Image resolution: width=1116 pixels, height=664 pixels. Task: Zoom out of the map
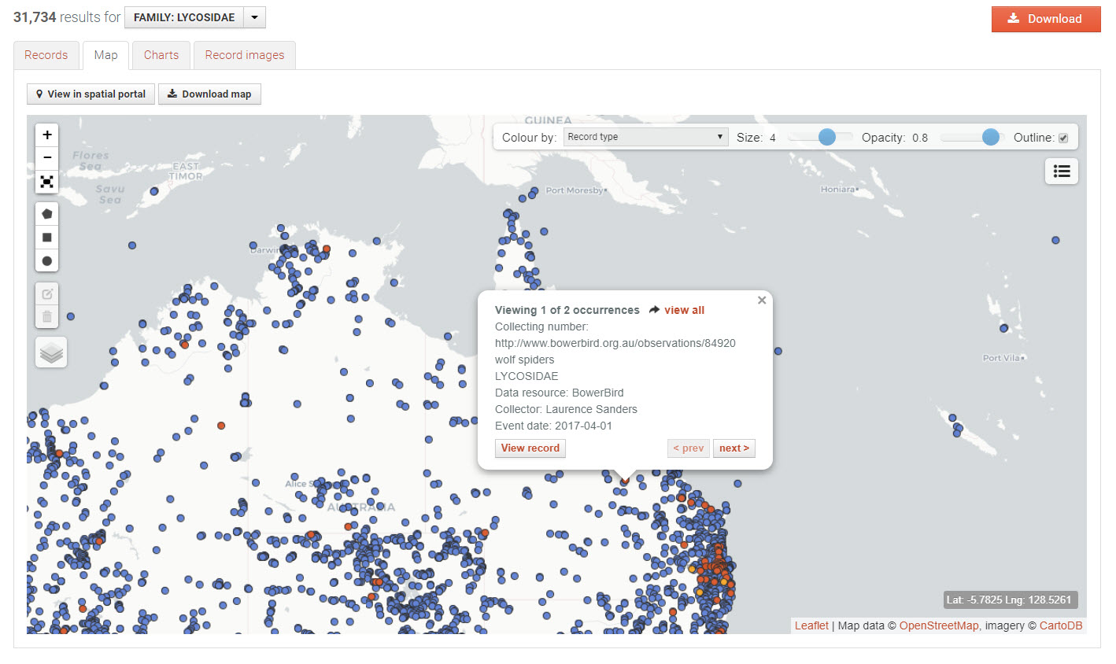47,158
